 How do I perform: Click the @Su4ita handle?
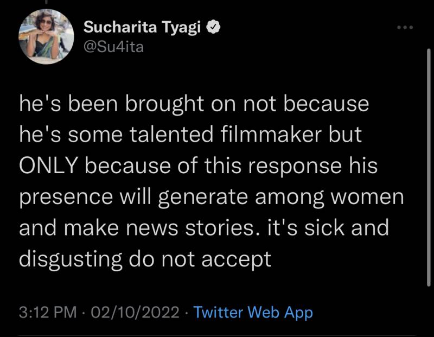coord(114,47)
